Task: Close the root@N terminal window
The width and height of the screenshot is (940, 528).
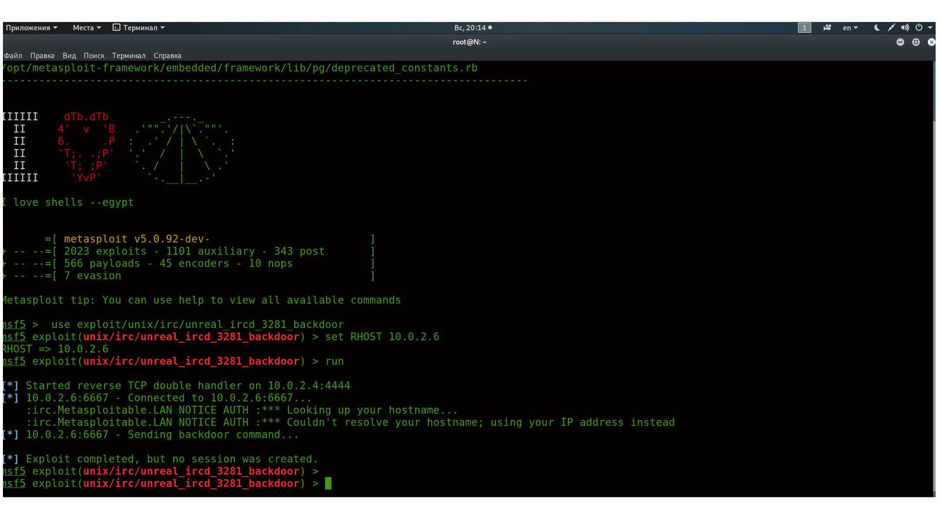Action: [x=931, y=42]
